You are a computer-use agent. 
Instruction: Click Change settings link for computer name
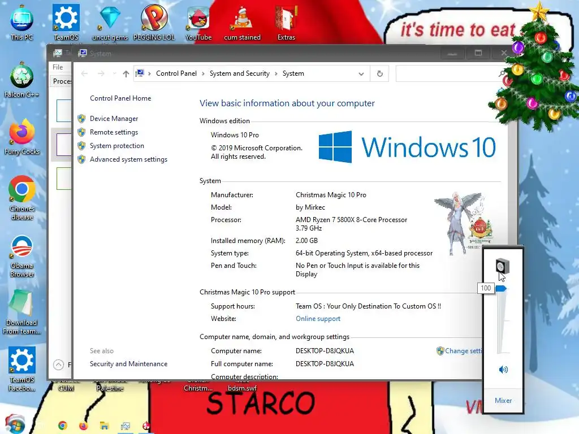point(464,350)
